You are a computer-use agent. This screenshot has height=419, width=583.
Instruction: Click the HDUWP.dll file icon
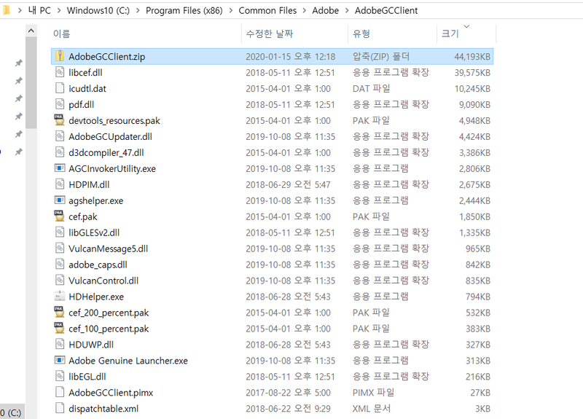[60, 344]
